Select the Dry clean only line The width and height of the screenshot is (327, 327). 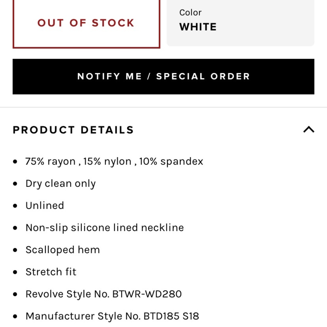pos(60,184)
